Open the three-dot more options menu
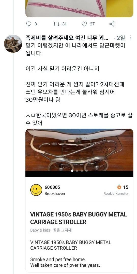Screen dimensions: 137x274 coord(130,37)
